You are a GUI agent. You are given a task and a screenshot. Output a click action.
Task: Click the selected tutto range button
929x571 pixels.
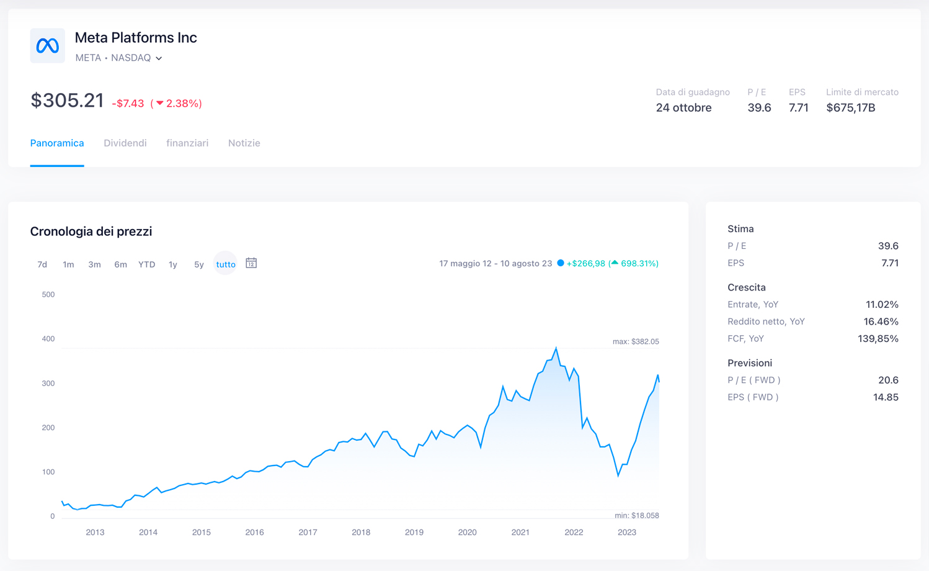pyautogui.click(x=226, y=264)
